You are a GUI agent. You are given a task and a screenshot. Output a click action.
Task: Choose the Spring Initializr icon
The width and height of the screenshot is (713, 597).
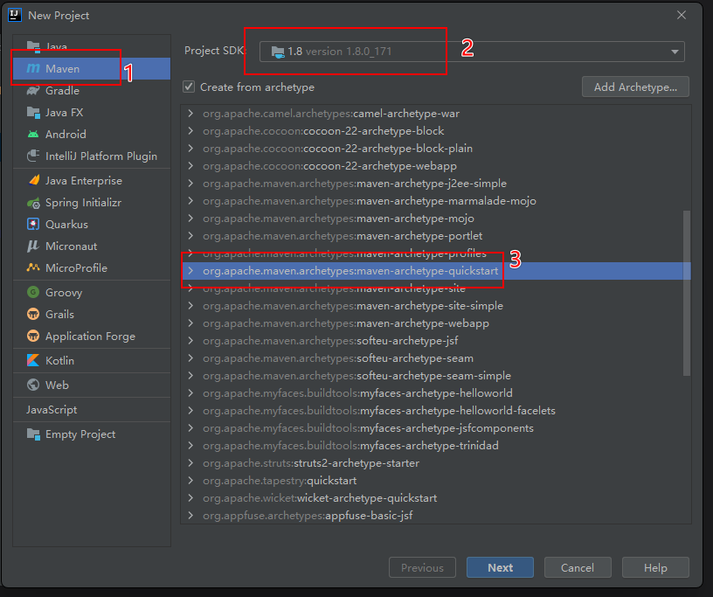click(x=33, y=203)
